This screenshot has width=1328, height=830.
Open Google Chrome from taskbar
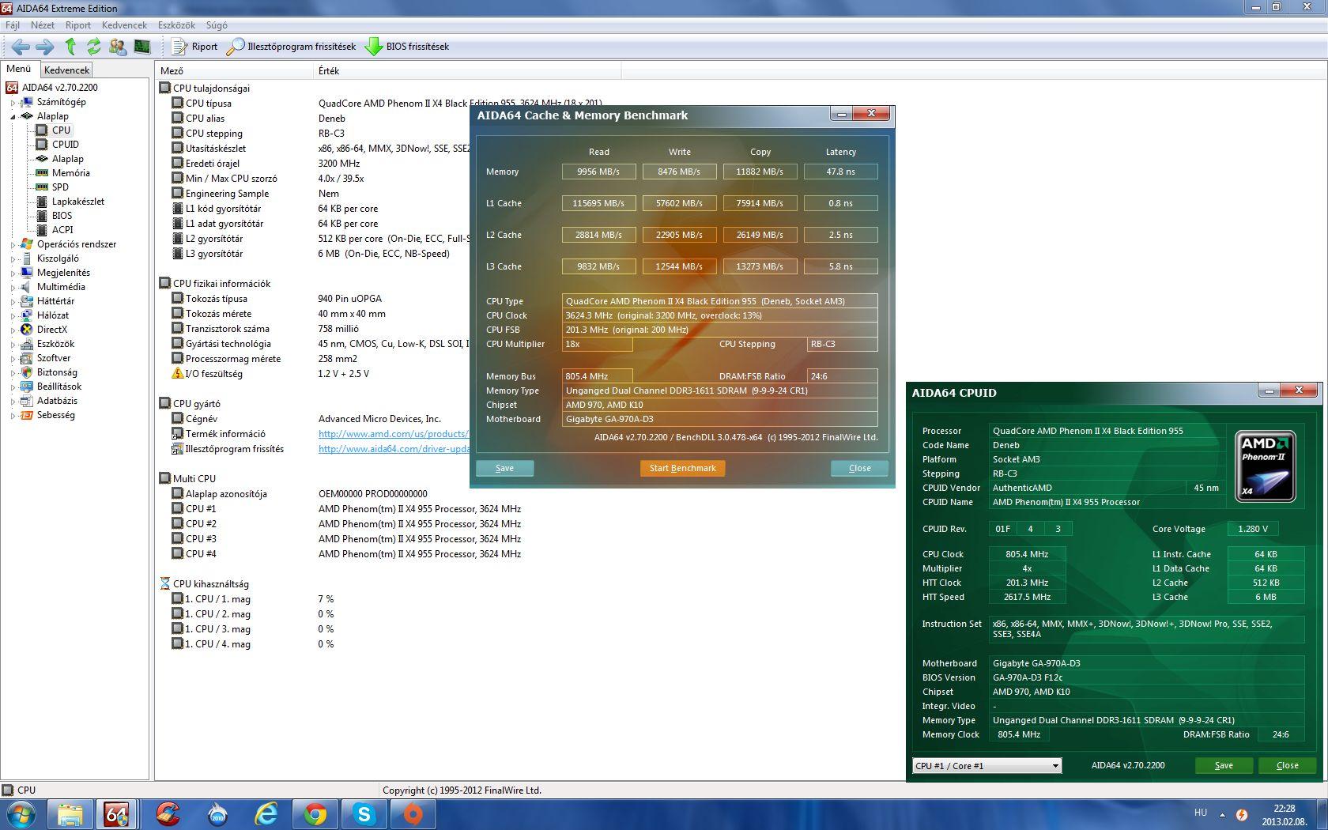[315, 814]
